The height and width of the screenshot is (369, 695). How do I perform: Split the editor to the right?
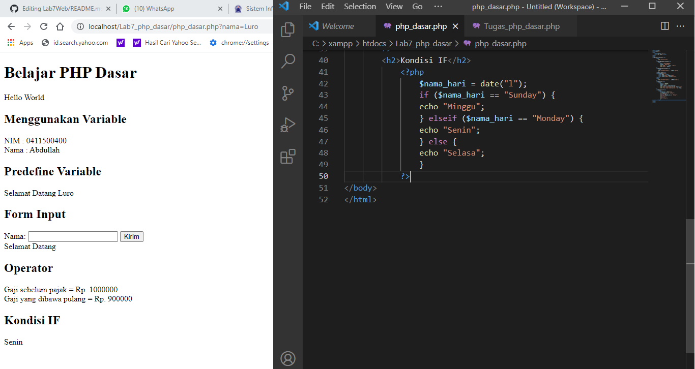coord(664,26)
